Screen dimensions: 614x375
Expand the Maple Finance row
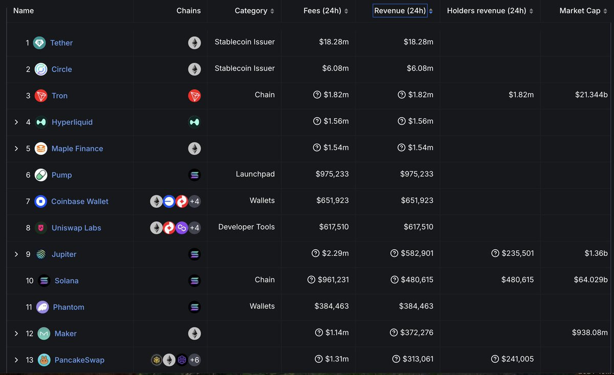coord(16,148)
